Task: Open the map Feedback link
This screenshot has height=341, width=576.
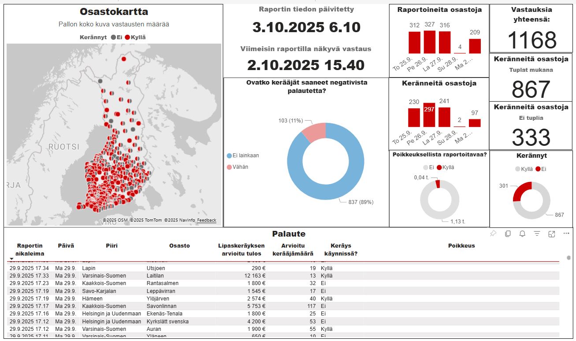Action: point(206,220)
